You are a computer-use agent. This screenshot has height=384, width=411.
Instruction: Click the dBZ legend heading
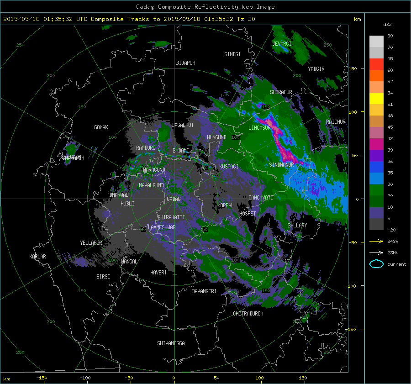point(387,24)
